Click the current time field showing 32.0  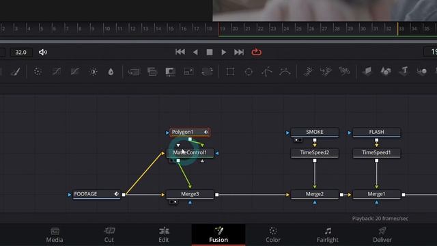21,52
